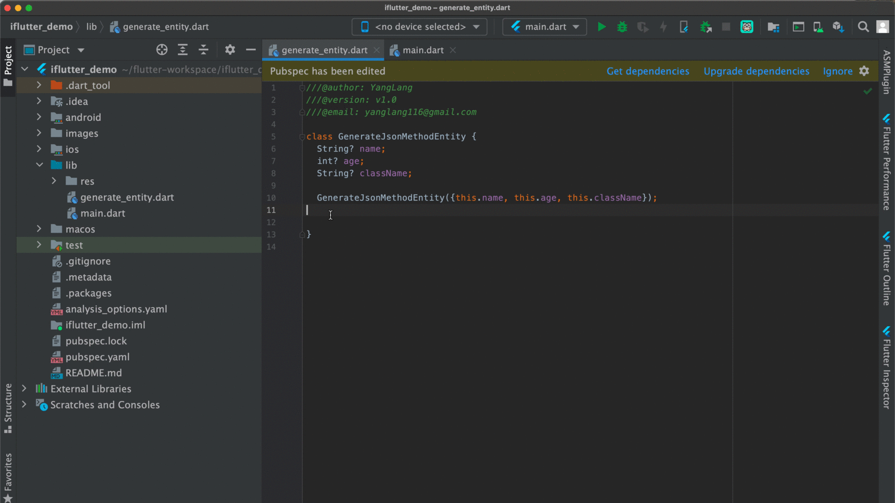Click Upgrade dependencies link
Image resolution: width=895 pixels, height=503 pixels.
coord(756,71)
